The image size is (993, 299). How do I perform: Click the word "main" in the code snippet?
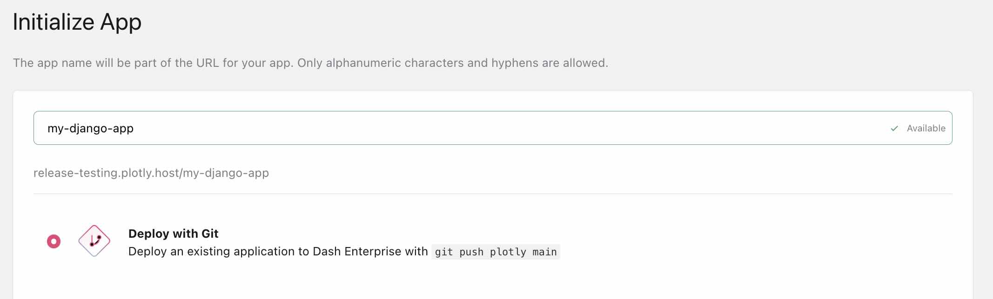(x=544, y=252)
